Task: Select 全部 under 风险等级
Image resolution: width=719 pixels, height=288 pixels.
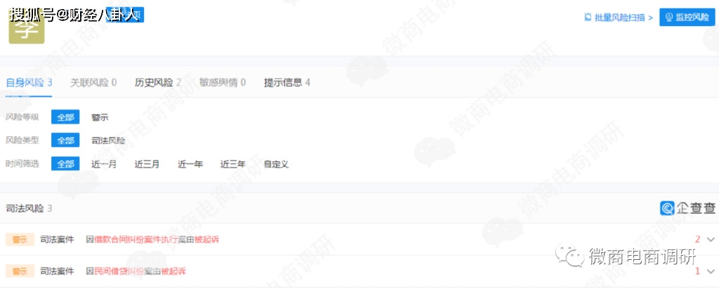Action: pyautogui.click(x=65, y=117)
